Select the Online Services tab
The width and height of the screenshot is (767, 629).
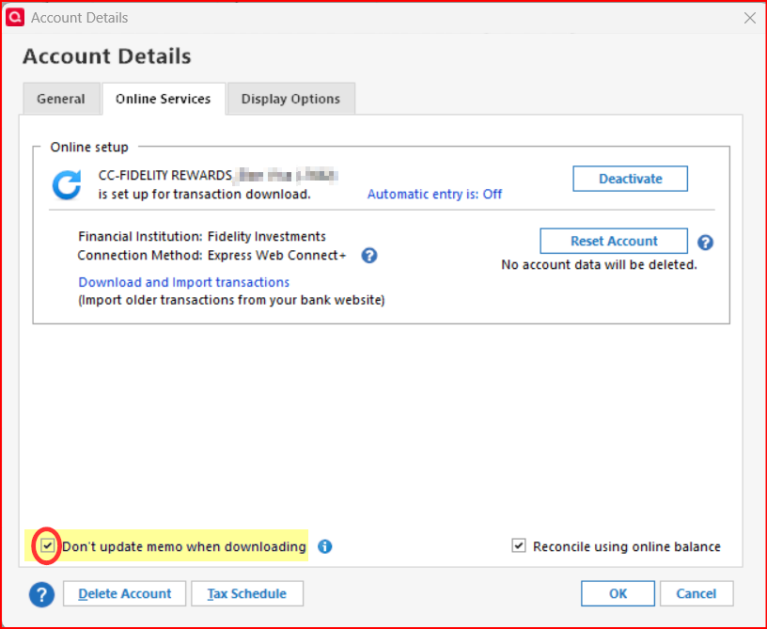(x=164, y=99)
